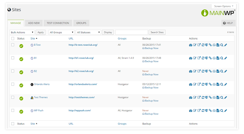
Task: Click the green status check for WP Push
Action: (x=21, y=112)
